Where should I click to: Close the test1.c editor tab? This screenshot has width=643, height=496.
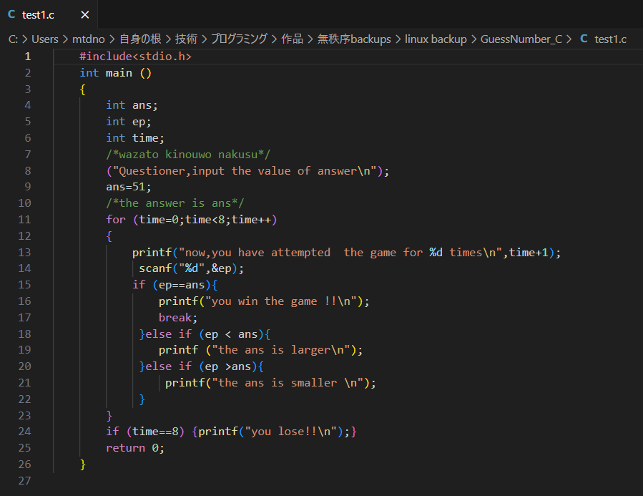(x=85, y=14)
